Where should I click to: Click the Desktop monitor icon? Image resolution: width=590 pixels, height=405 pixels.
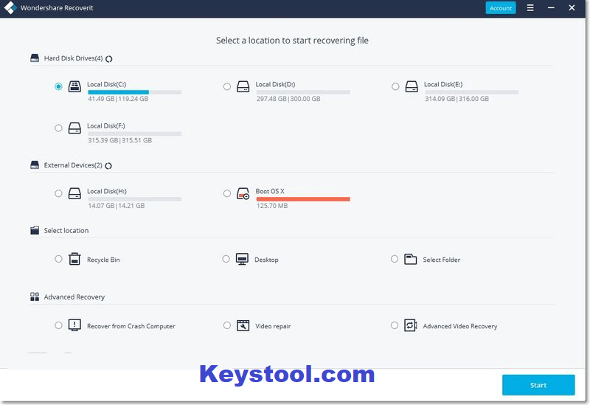pos(242,259)
